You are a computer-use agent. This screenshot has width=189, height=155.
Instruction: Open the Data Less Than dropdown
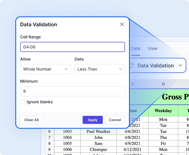click(100, 69)
